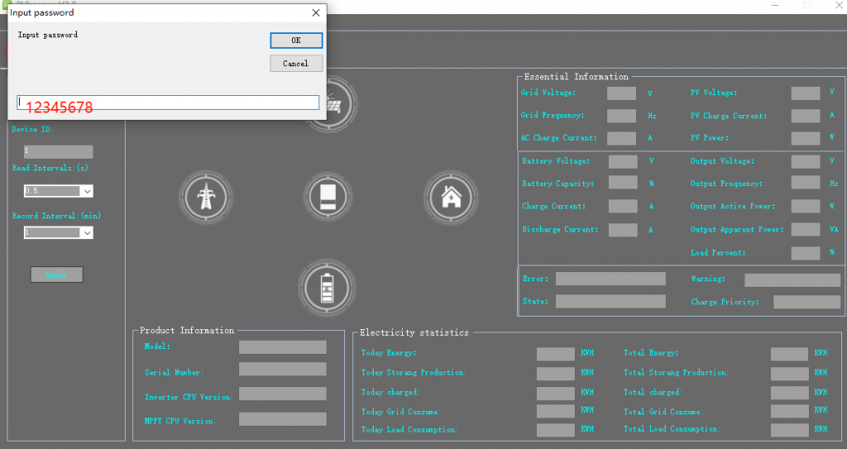Click the Today Grid Consume value field

point(555,411)
